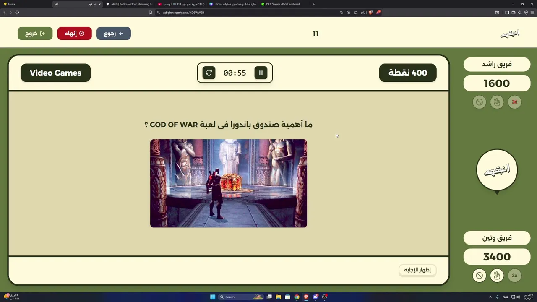
Task: Open the zoom magnifier icon in address bar
Action: point(349,13)
